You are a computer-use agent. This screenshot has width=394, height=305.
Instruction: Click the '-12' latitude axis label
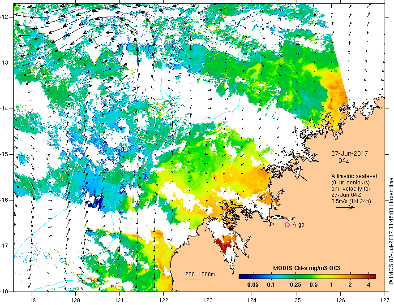(5, 17)
